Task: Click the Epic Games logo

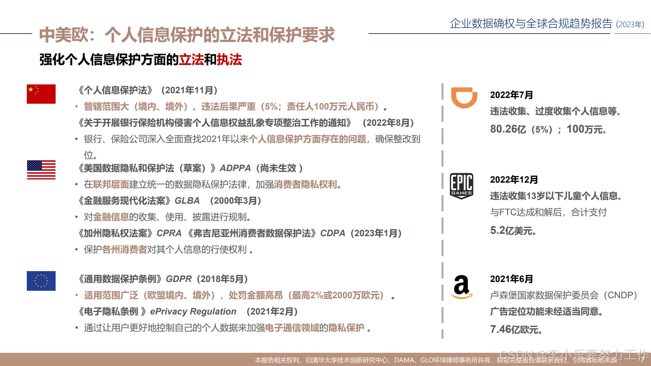Action: pos(461,186)
